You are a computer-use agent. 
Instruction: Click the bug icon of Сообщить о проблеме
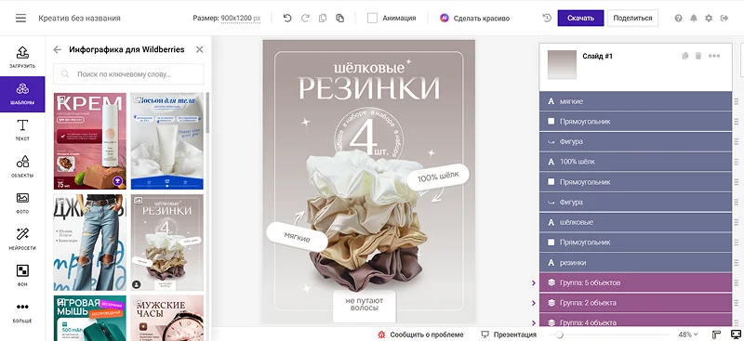381,334
